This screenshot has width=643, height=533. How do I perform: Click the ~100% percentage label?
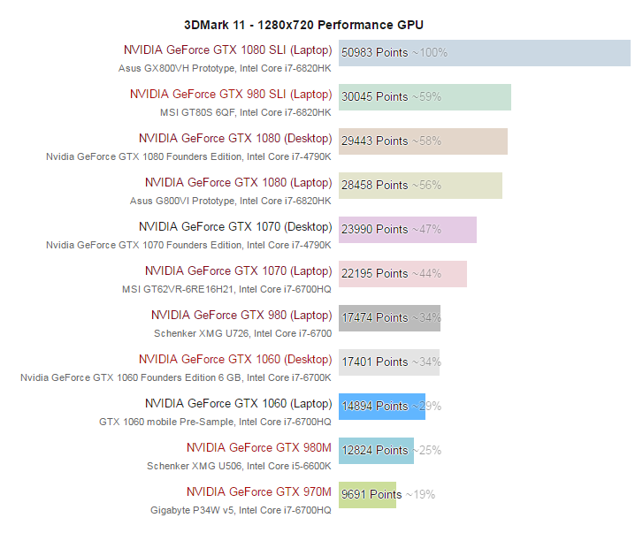pyautogui.click(x=430, y=53)
